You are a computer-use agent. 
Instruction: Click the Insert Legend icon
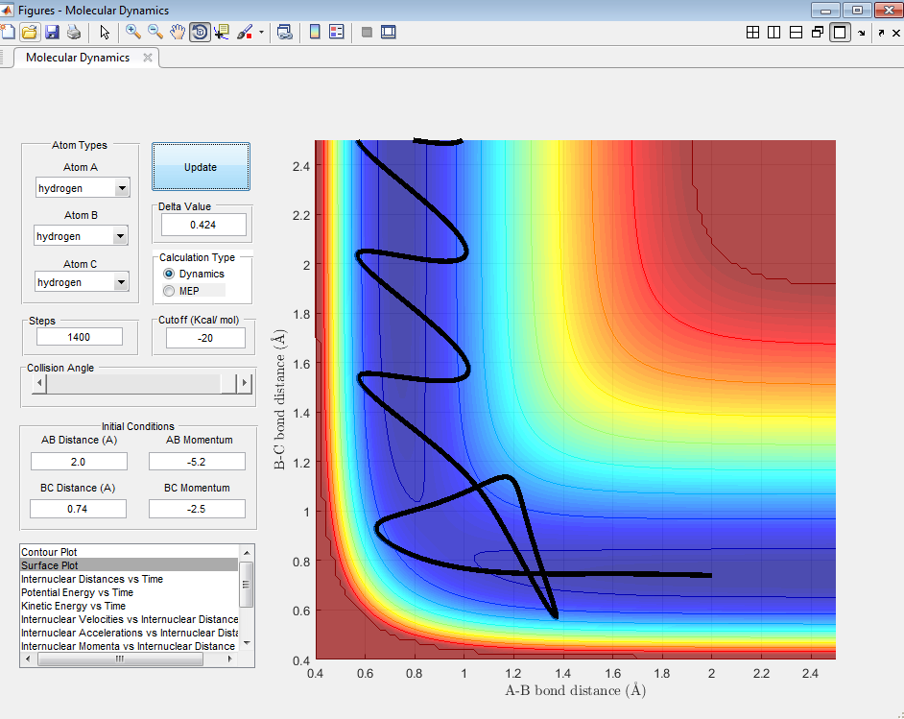coord(336,32)
